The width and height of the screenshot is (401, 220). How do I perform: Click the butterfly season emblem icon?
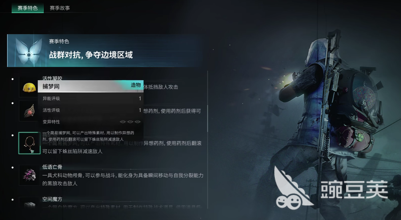coord(29,51)
